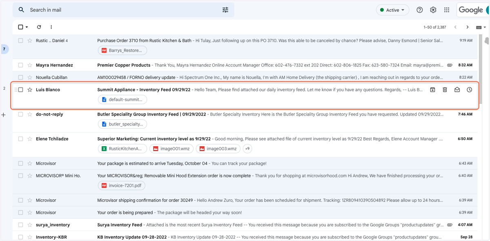Screen dimensions: 490x241
Task: Select the do-not-reply email checkbox
Action: point(20,114)
